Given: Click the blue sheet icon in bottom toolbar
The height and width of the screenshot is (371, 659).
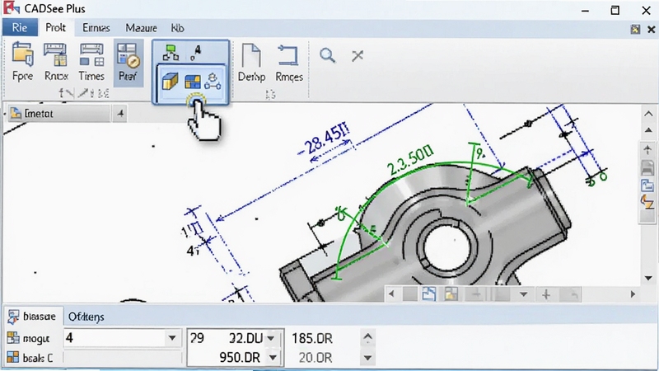Looking at the screenshot, I should point(428,294).
